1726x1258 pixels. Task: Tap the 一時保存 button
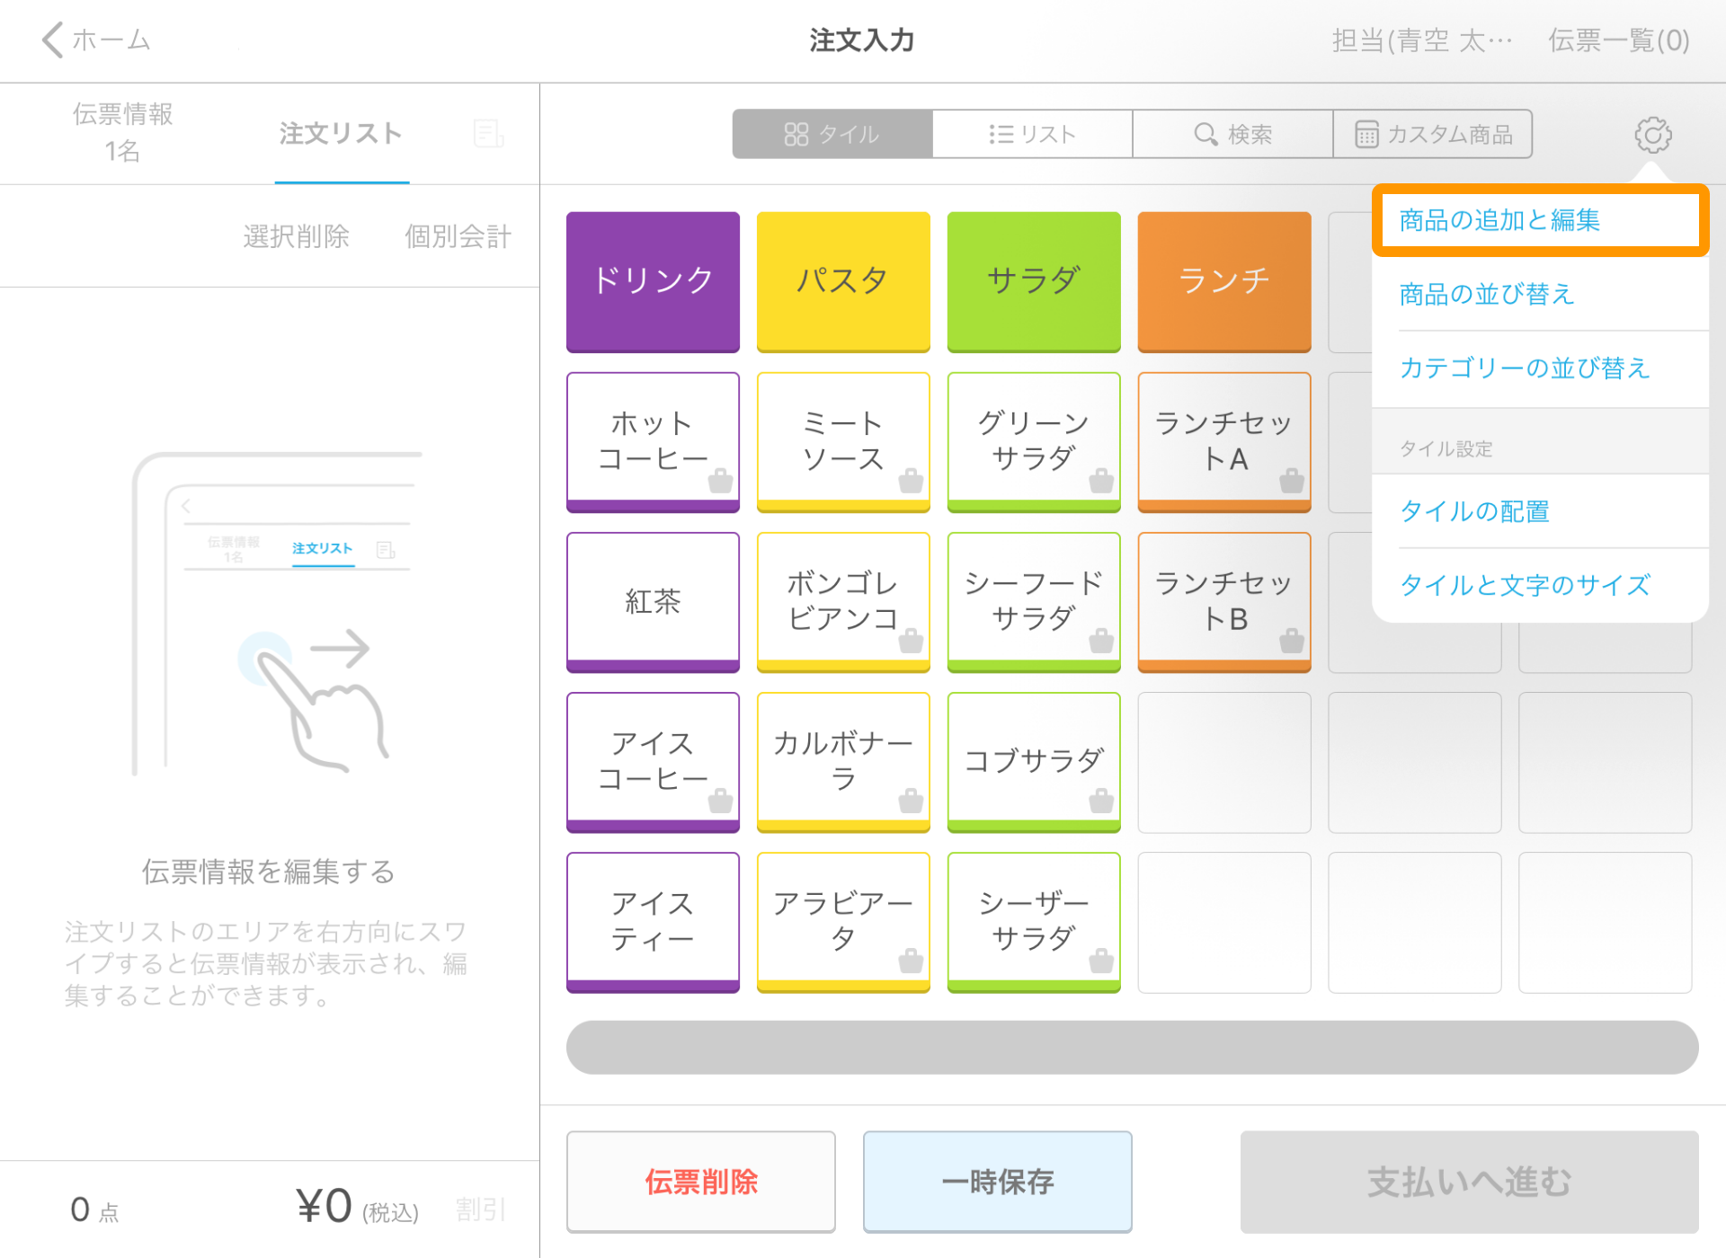[998, 1182]
